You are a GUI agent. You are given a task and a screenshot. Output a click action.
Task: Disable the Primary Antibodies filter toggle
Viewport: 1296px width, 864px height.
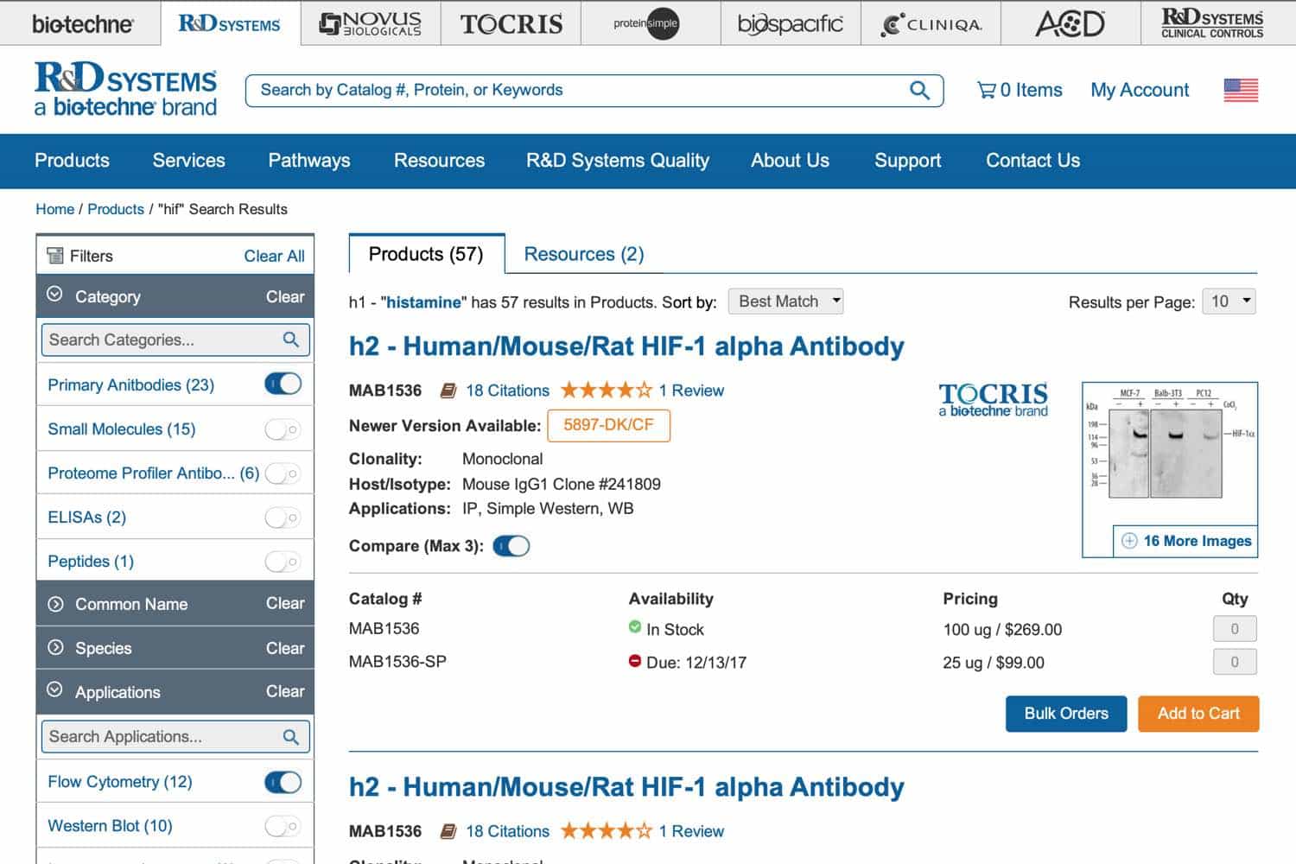[283, 384]
